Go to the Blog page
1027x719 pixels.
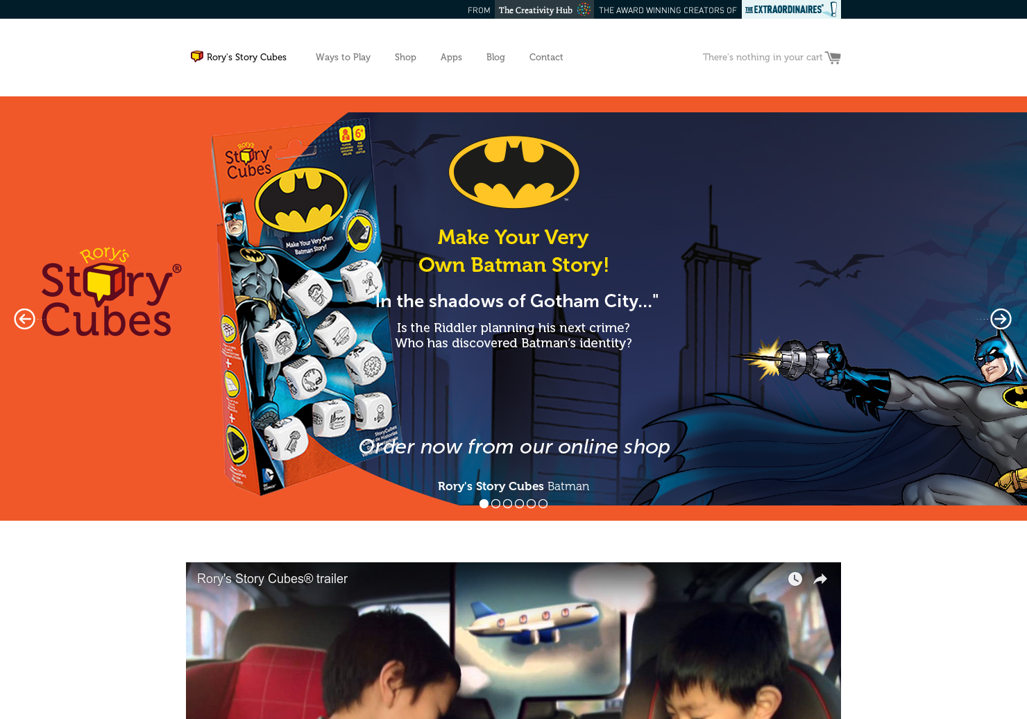[x=495, y=57]
